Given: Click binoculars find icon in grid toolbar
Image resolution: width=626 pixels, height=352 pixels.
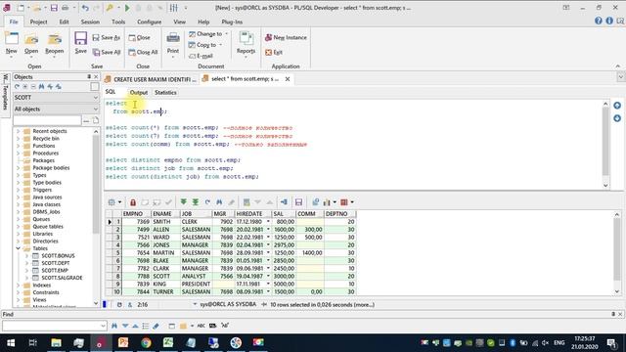Looking at the screenshot, I should tap(219, 202).
